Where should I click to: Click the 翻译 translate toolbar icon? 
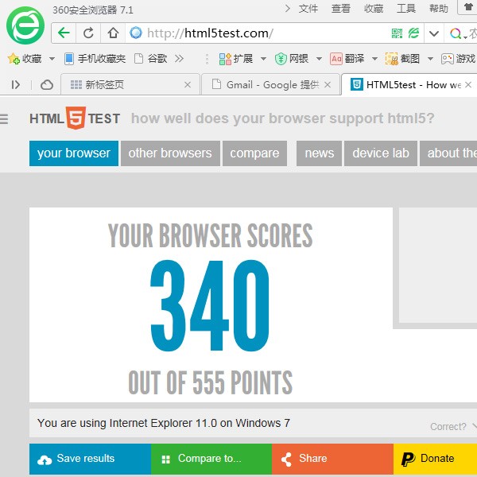coord(336,59)
